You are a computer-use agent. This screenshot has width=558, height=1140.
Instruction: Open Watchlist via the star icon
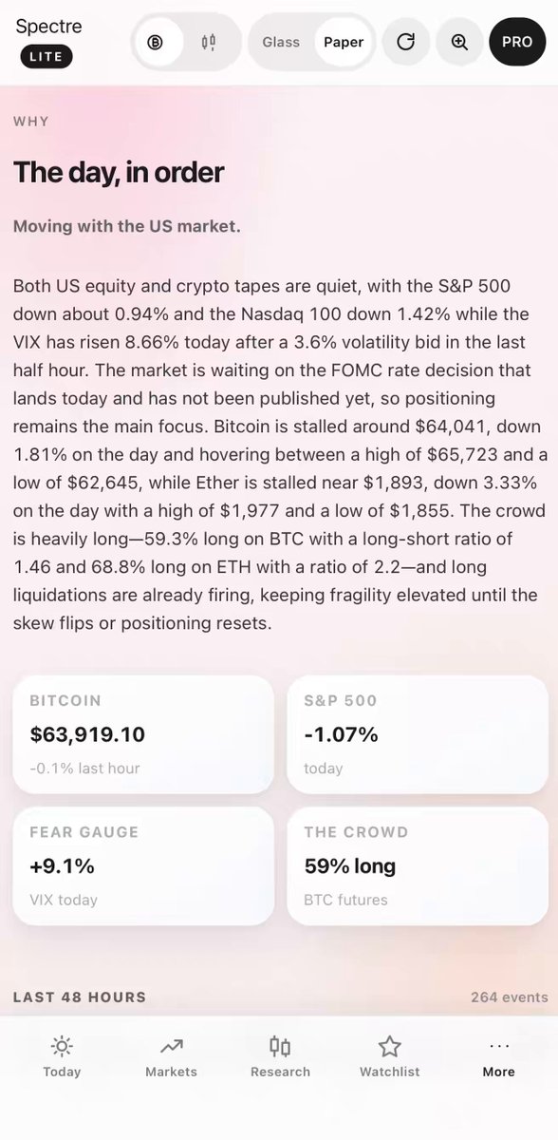click(x=389, y=1056)
